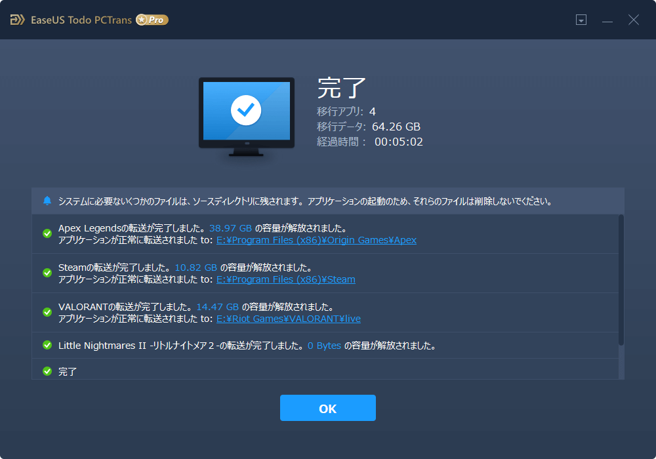The height and width of the screenshot is (459, 656).
Task: Click green check icon beside Steam row
Action: [x=47, y=273]
